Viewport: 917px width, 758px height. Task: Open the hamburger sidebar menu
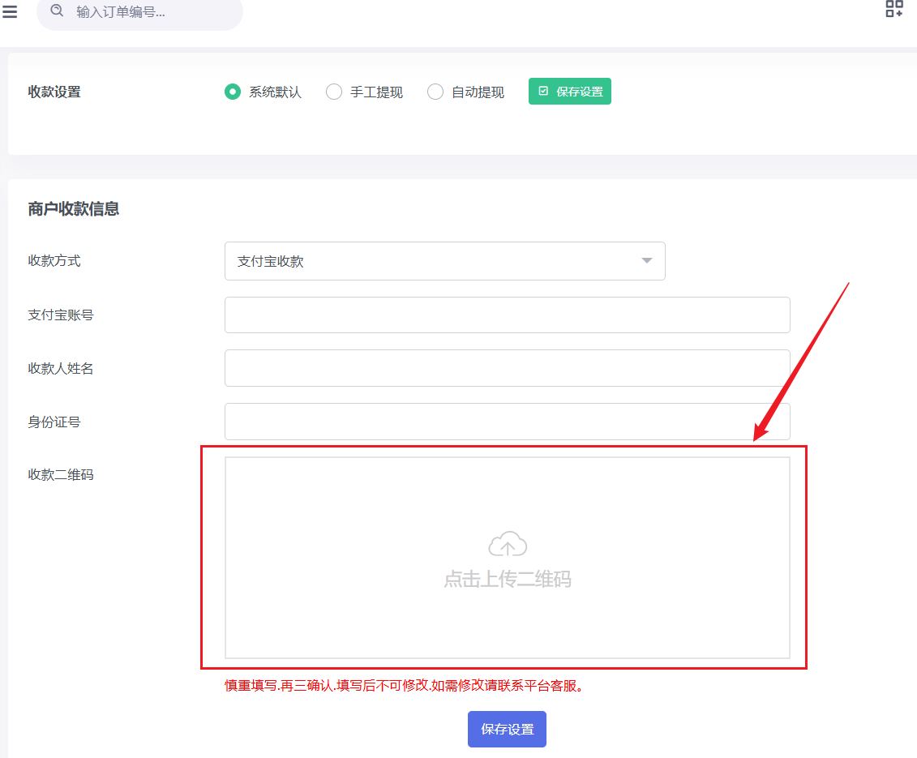(10, 12)
